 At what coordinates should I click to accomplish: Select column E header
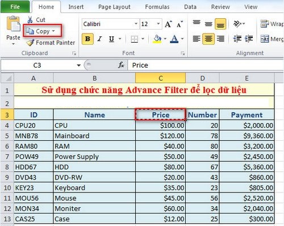click(247, 78)
